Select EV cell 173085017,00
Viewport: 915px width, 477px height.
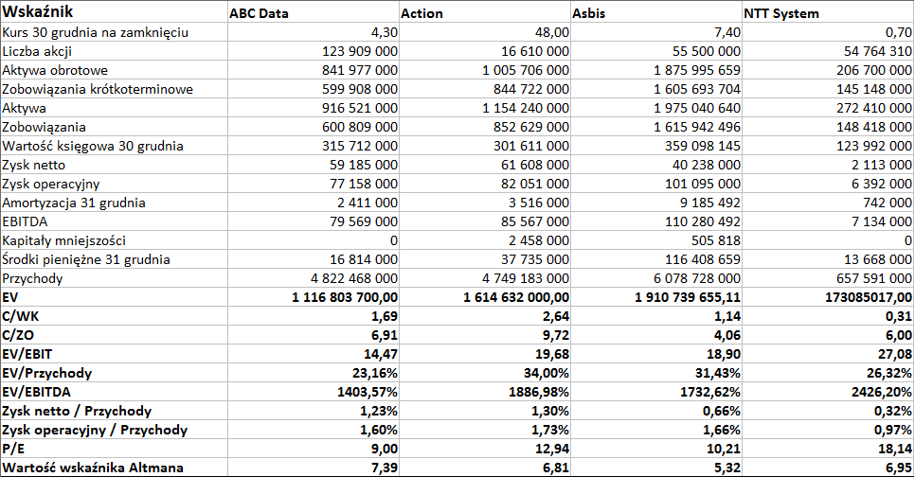click(x=828, y=297)
